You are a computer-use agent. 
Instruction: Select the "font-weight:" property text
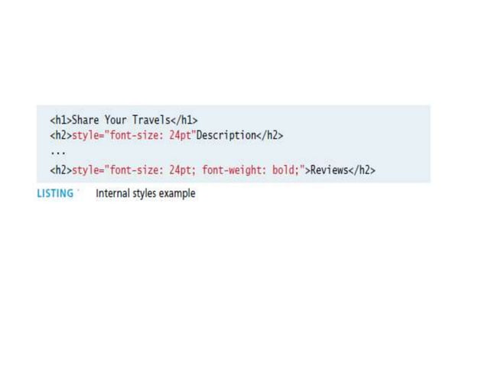coord(234,170)
